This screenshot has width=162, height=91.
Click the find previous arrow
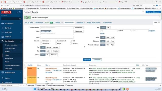click(21, 85)
